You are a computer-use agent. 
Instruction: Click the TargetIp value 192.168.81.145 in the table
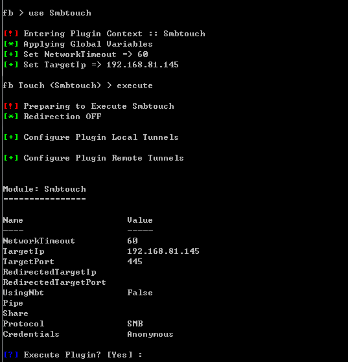tap(163, 251)
